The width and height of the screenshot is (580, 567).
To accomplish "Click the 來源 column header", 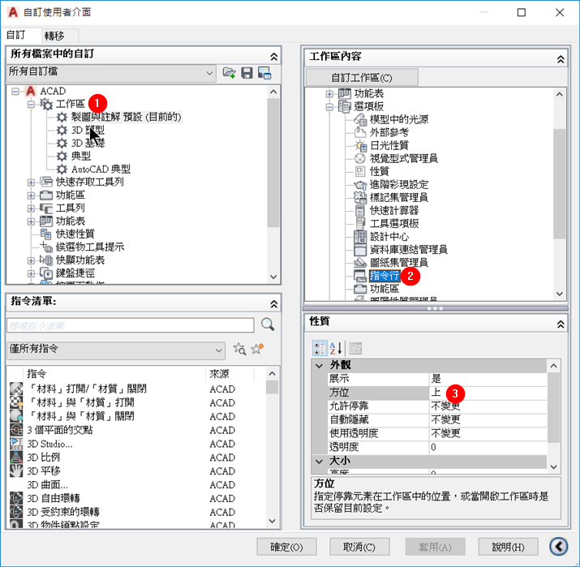I will [230, 374].
